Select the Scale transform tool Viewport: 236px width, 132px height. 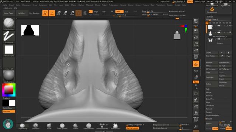pos(65,13)
